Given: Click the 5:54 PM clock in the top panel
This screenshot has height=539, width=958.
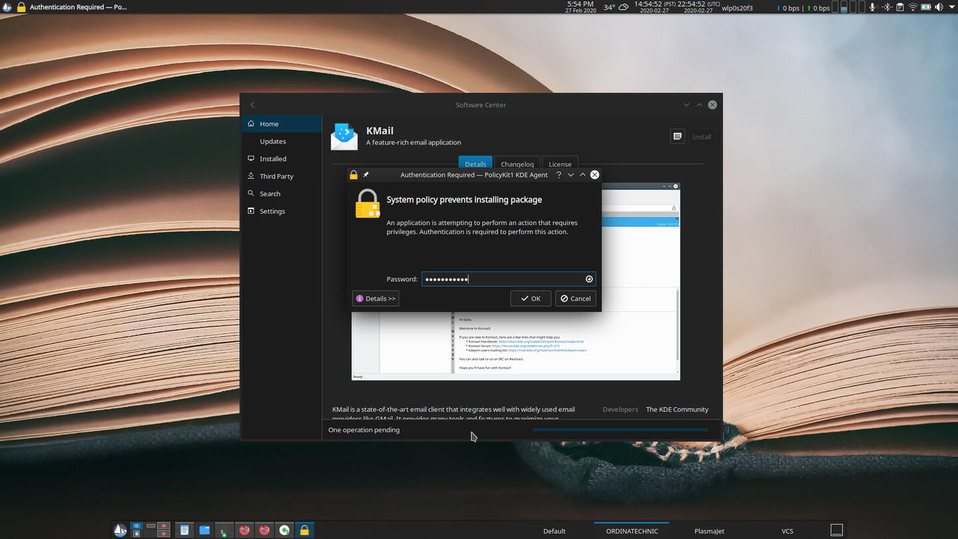Looking at the screenshot, I should [x=580, y=7].
